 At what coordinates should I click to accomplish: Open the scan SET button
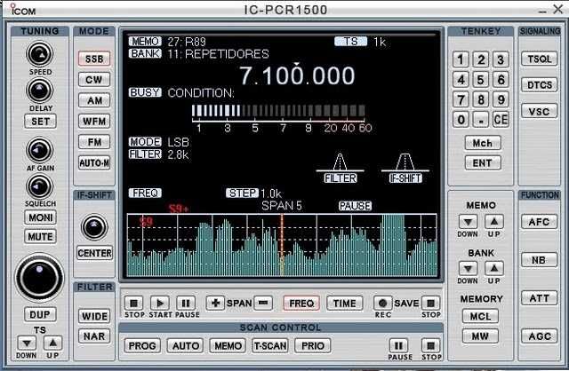(40, 122)
